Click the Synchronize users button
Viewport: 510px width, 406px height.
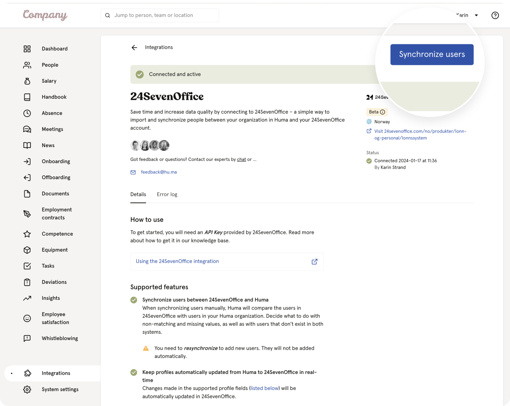432,54
